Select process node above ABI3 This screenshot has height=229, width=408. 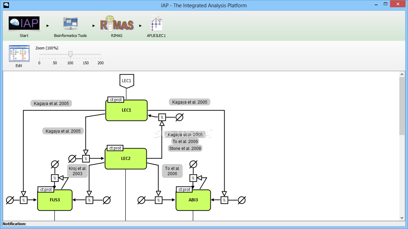click(193, 178)
